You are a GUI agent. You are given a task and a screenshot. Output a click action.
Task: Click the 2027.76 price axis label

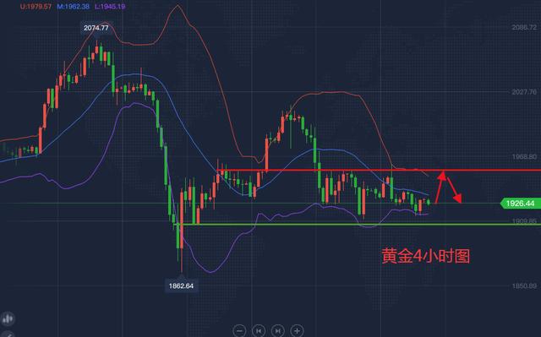(x=524, y=92)
